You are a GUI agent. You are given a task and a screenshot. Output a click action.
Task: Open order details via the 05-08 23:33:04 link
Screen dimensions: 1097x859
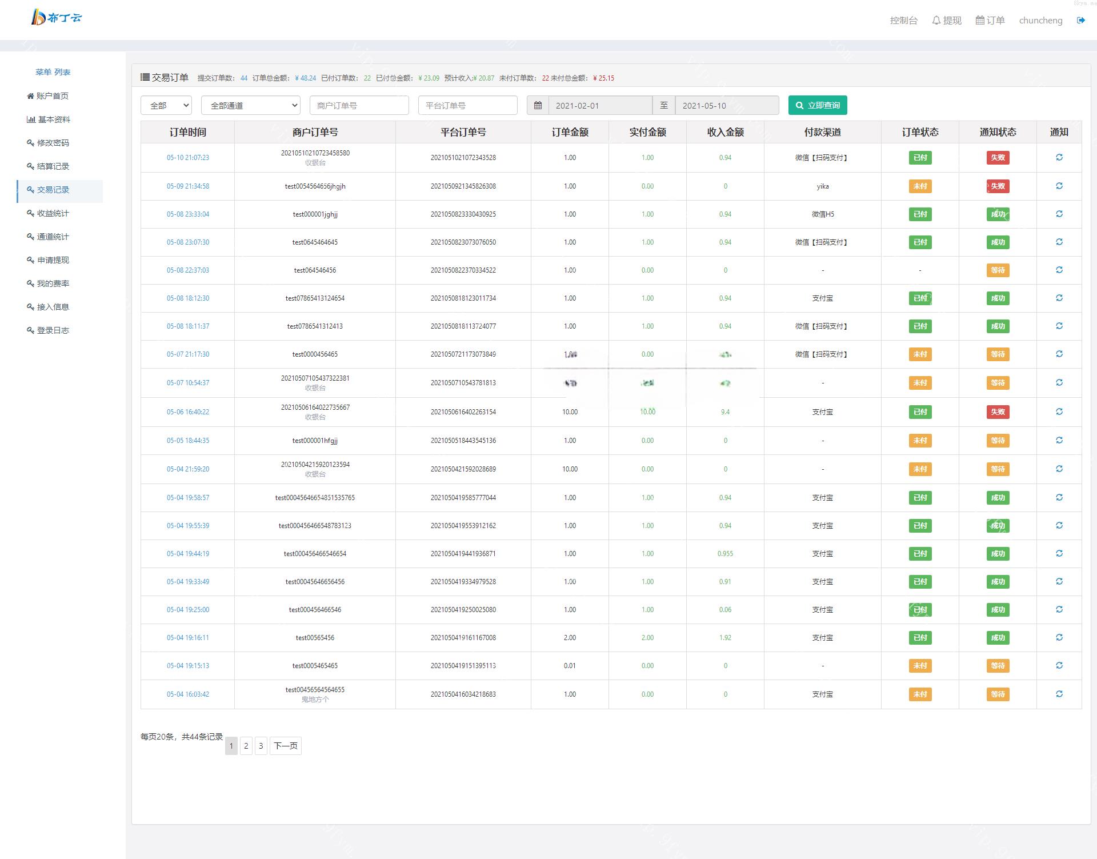click(187, 214)
